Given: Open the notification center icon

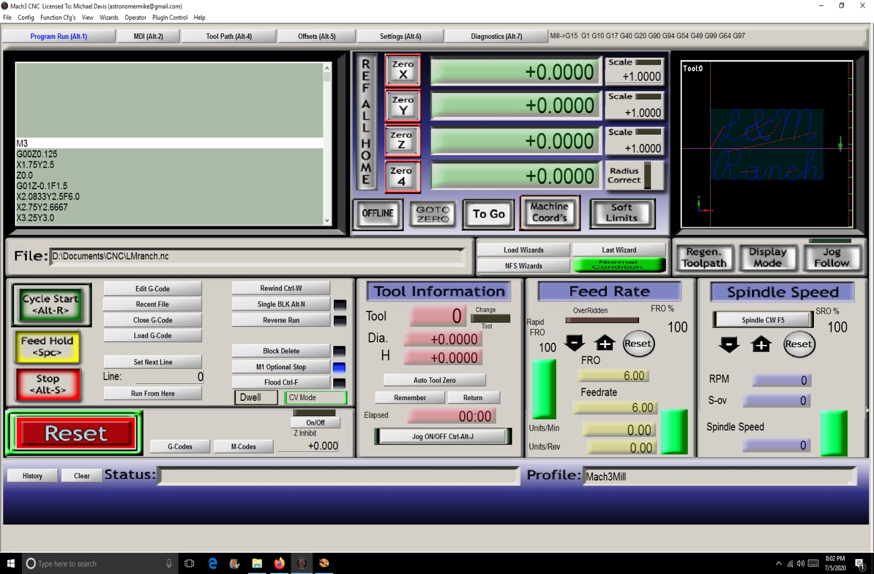Looking at the screenshot, I should click(x=859, y=564).
